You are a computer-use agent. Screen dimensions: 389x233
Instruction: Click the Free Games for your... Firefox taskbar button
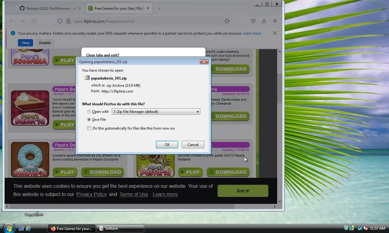(x=71, y=228)
